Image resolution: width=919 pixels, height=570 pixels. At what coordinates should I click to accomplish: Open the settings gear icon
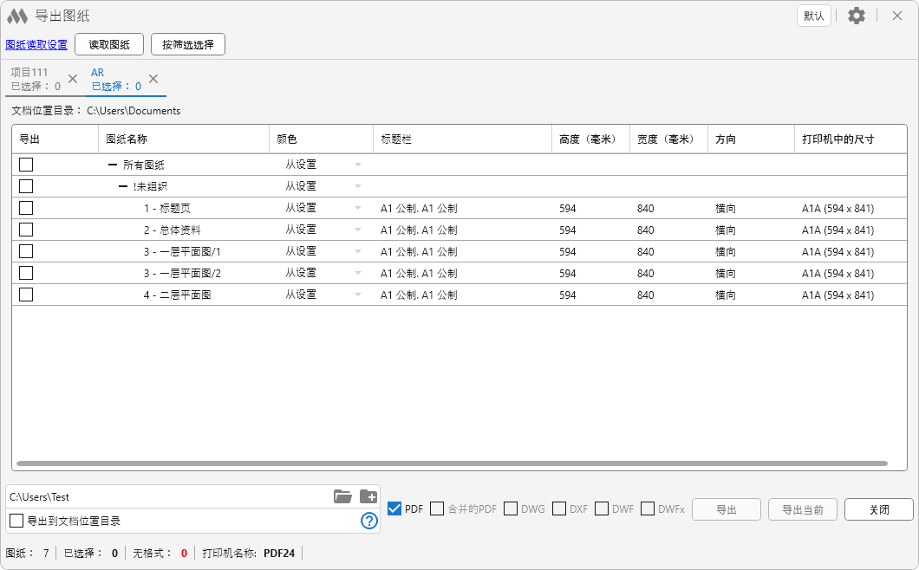857,16
